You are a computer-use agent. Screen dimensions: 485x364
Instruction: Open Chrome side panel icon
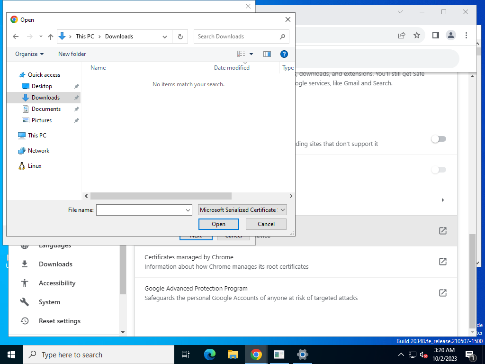(436, 35)
